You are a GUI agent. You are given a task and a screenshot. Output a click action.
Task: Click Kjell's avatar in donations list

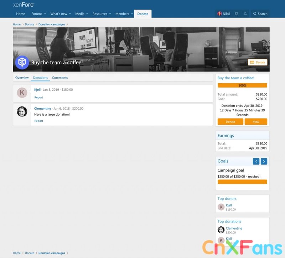22,93
